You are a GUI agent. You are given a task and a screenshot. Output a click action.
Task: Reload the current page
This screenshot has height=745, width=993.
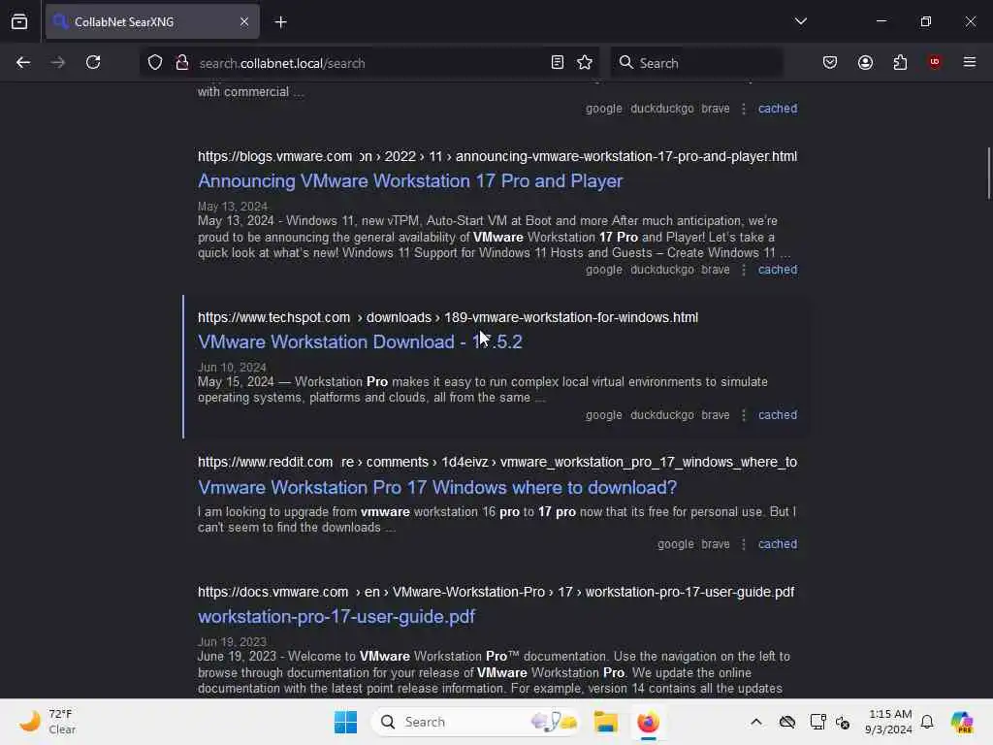point(93,63)
